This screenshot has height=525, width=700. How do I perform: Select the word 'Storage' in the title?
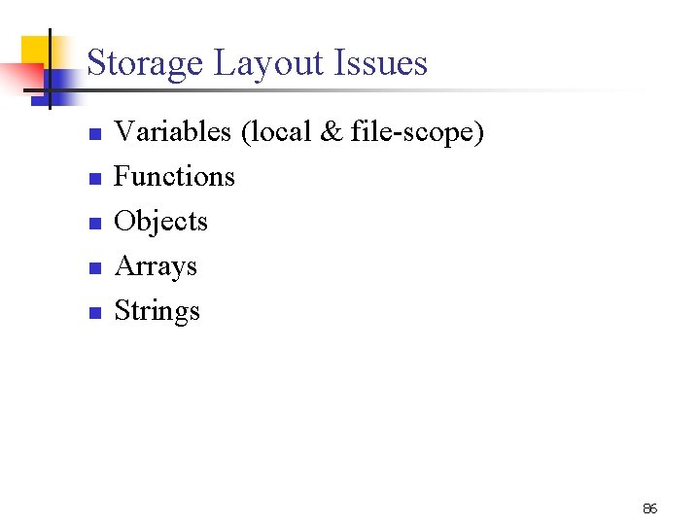(x=145, y=64)
